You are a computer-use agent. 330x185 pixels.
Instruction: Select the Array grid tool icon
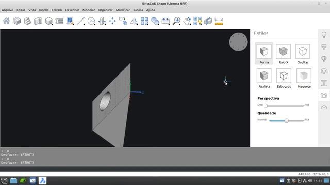(144, 21)
